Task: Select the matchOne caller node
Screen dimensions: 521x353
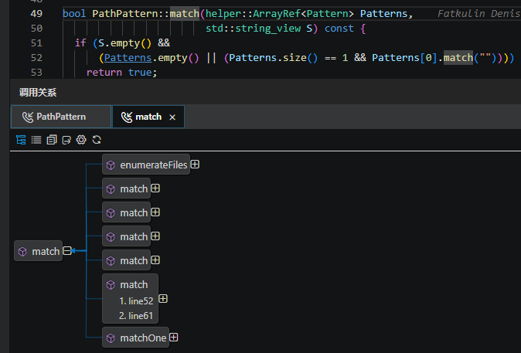Action: (135, 338)
